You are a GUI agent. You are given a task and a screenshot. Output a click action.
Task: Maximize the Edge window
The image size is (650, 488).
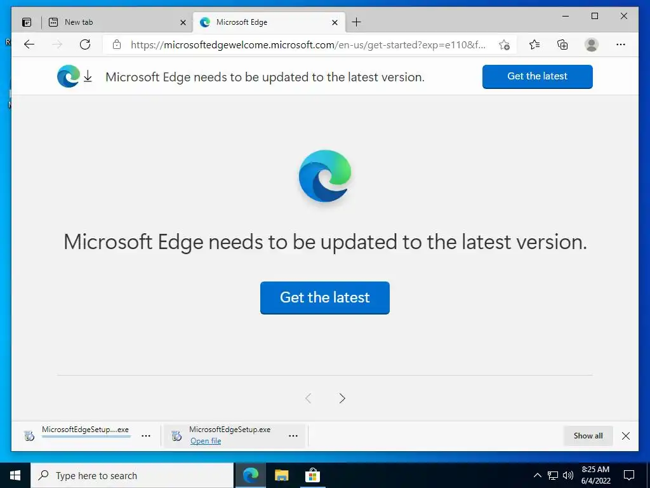click(595, 16)
